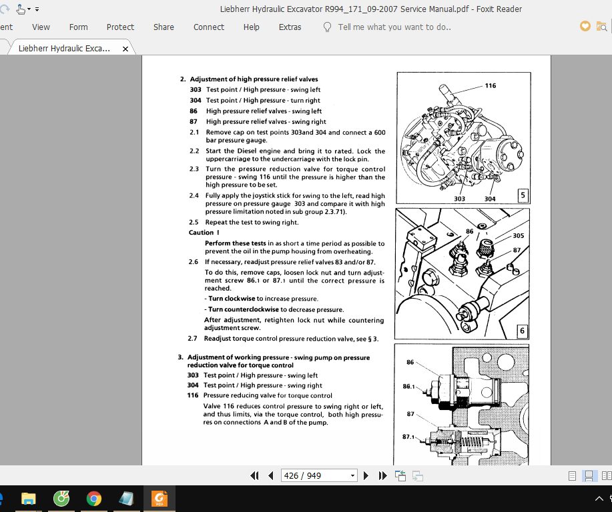Switch to Single Page view mode
Image resolution: width=612 pixels, height=512 pixels.
tap(572, 476)
